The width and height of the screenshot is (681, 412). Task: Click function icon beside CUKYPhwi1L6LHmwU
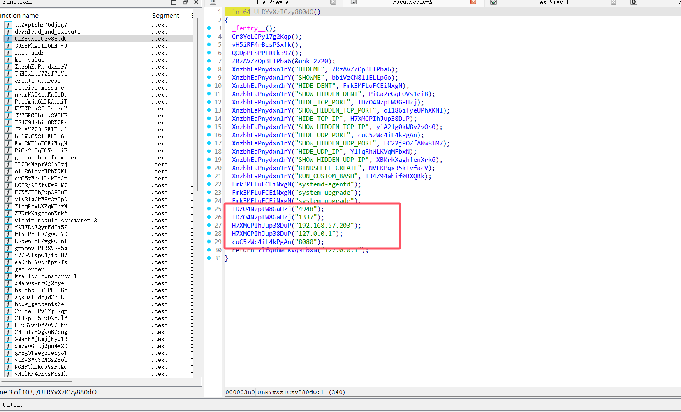click(8, 46)
